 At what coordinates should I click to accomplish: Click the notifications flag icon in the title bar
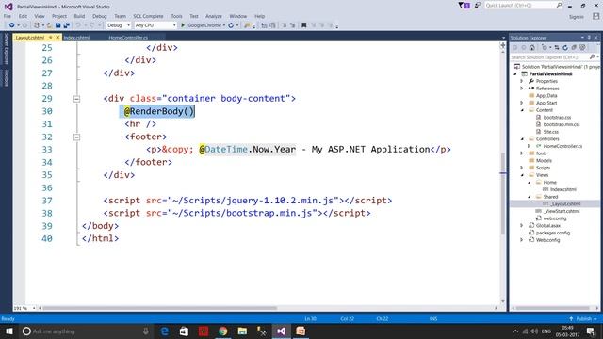(x=464, y=6)
